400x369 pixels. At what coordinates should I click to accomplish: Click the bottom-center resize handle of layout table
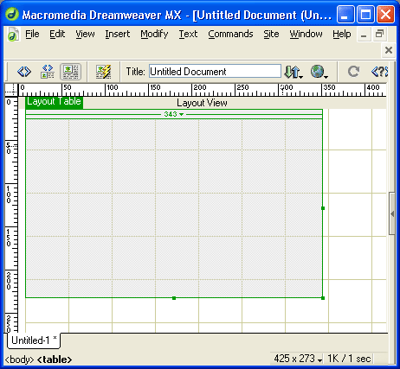pyautogui.click(x=174, y=298)
